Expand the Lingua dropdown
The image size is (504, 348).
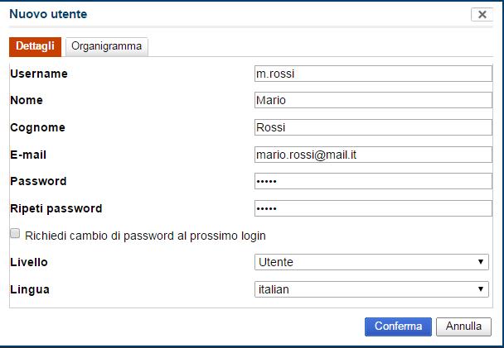[371, 289]
